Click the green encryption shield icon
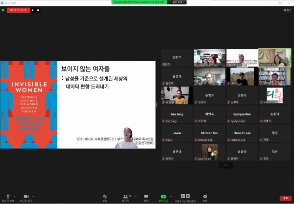Screen dimensions: 294x204 pos(3,10)
